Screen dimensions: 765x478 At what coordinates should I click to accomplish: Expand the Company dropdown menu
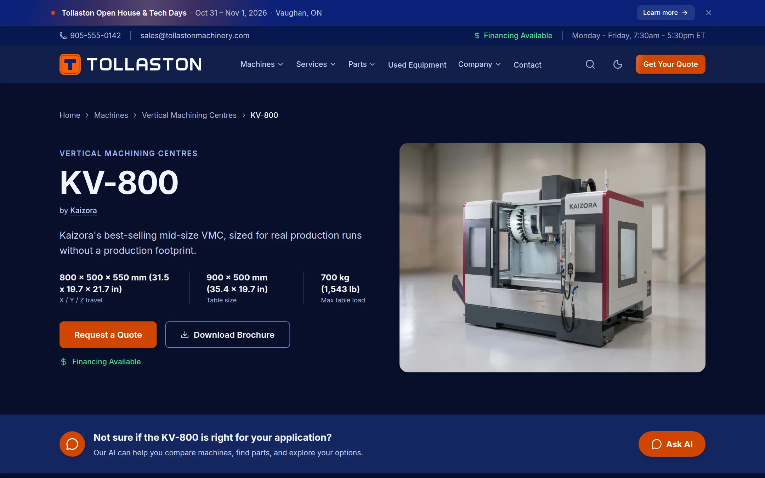(480, 64)
